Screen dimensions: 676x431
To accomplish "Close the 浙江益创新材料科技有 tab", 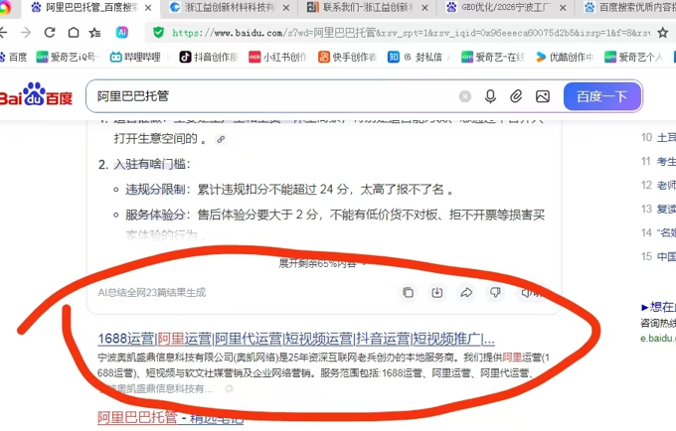I will pos(286,8).
